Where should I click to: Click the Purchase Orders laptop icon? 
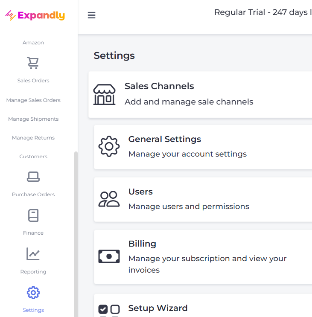33,176
